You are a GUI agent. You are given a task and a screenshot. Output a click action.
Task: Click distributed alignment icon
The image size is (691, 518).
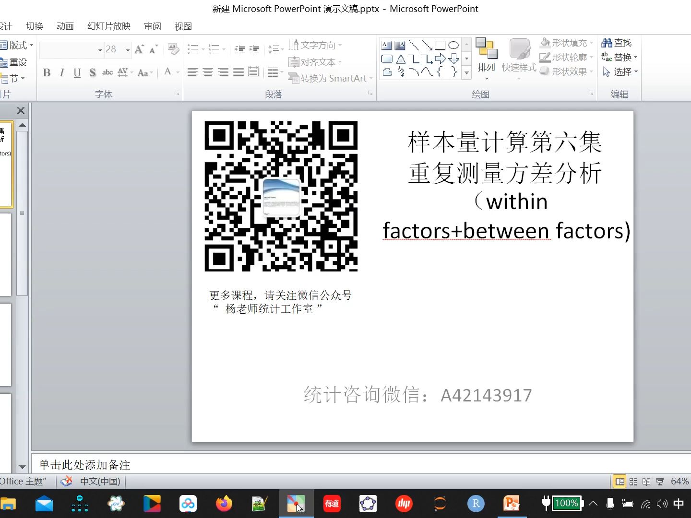254,72
